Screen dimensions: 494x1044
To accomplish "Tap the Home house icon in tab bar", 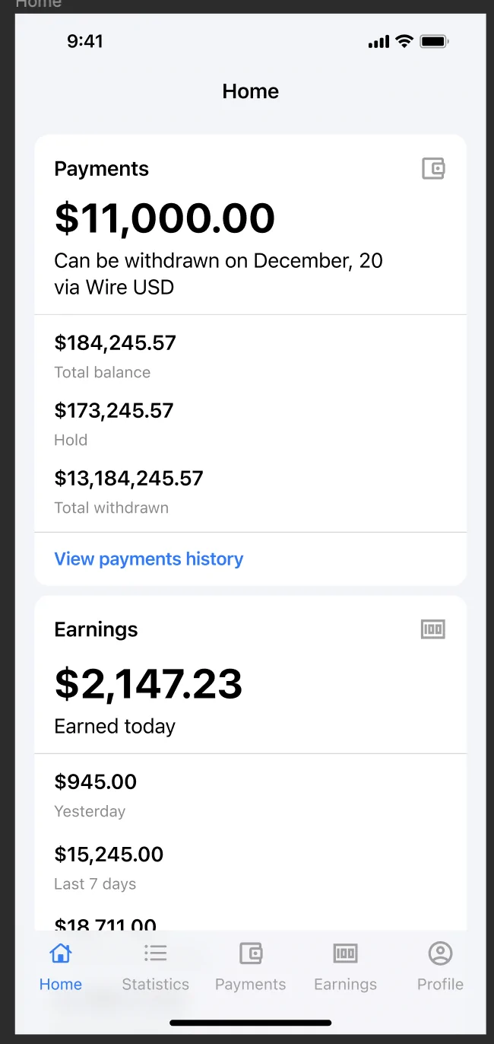I will pyautogui.click(x=60, y=953).
